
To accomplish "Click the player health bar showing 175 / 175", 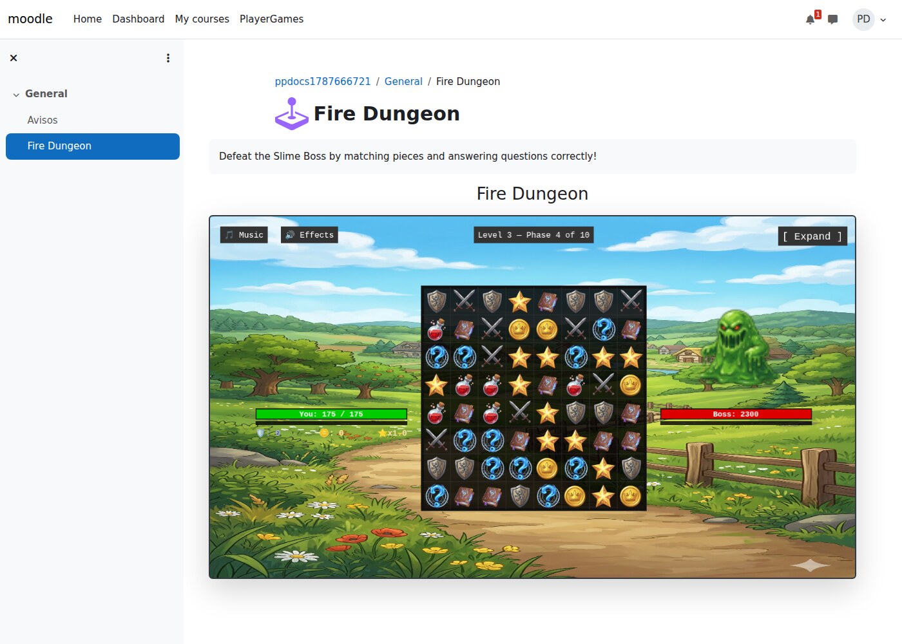I will pyautogui.click(x=331, y=414).
